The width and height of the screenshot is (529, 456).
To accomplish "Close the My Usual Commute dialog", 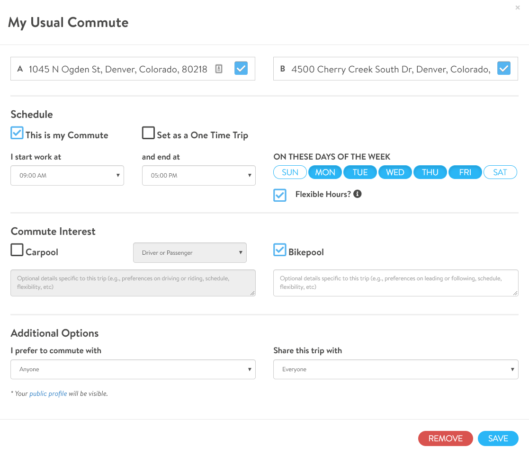I will tap(517, 8).
